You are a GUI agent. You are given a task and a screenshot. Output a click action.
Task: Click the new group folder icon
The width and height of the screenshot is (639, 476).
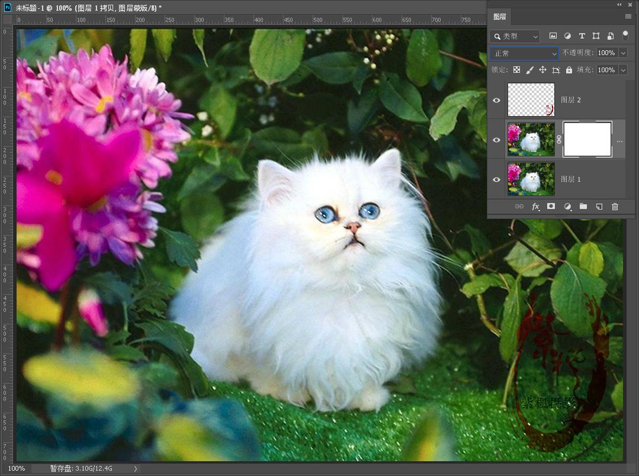coord(583,206)
